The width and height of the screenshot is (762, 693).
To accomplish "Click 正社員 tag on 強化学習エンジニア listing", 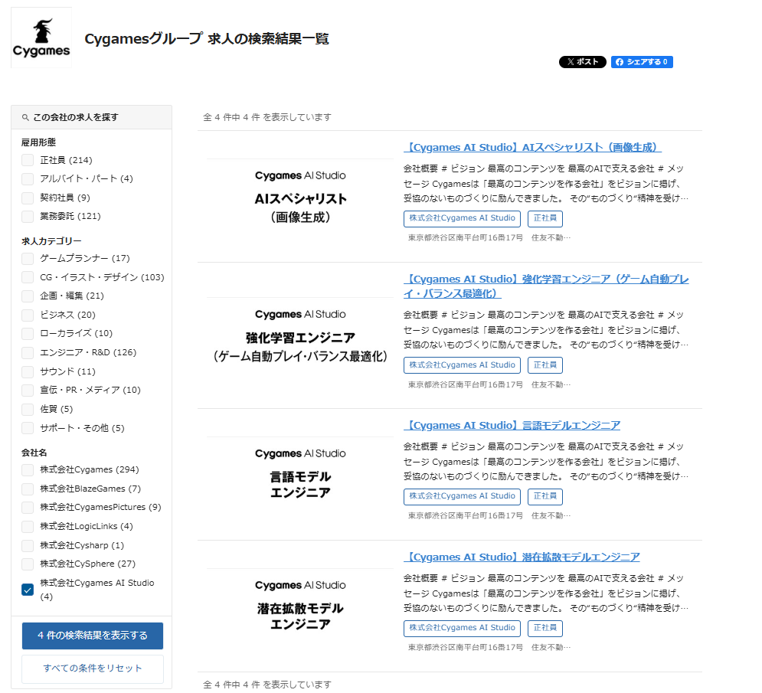I will click(x=545, y=365).
